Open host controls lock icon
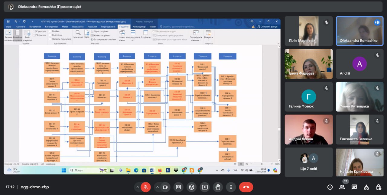Image resolution: width=387 pixels, height=195 pixels. click(x=378, y=187)
